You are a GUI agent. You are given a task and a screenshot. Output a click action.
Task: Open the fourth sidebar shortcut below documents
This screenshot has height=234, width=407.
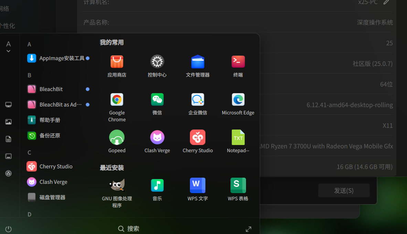(8, 156)
